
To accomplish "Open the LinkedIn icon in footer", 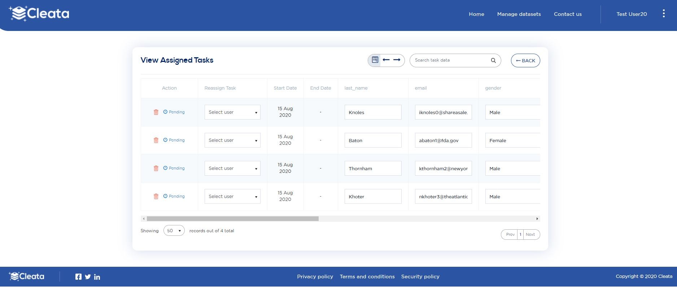I will (x=97, y=277).
